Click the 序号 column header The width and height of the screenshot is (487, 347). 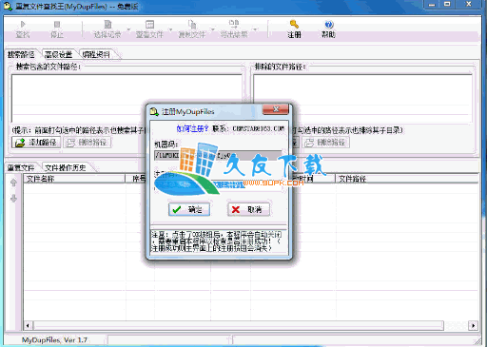[x=139, y=179]
